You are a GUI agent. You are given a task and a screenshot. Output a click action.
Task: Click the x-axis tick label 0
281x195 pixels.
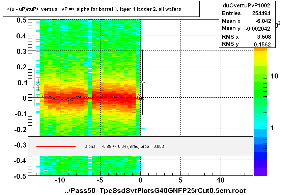click(x=140, y=180)
